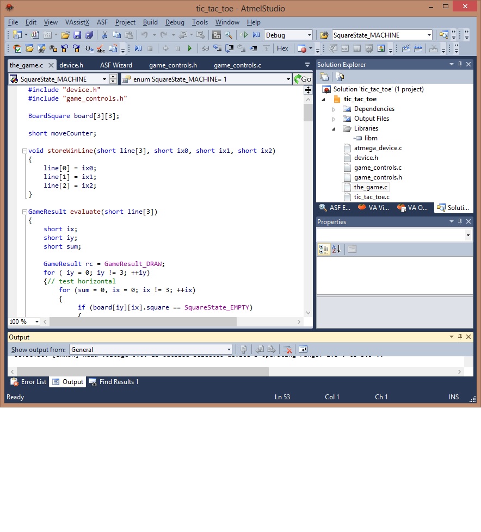Collapse the storeWinLine function block
Image resolution: width=481 pixels, height=532 pixels.
(x=24, y=151)
